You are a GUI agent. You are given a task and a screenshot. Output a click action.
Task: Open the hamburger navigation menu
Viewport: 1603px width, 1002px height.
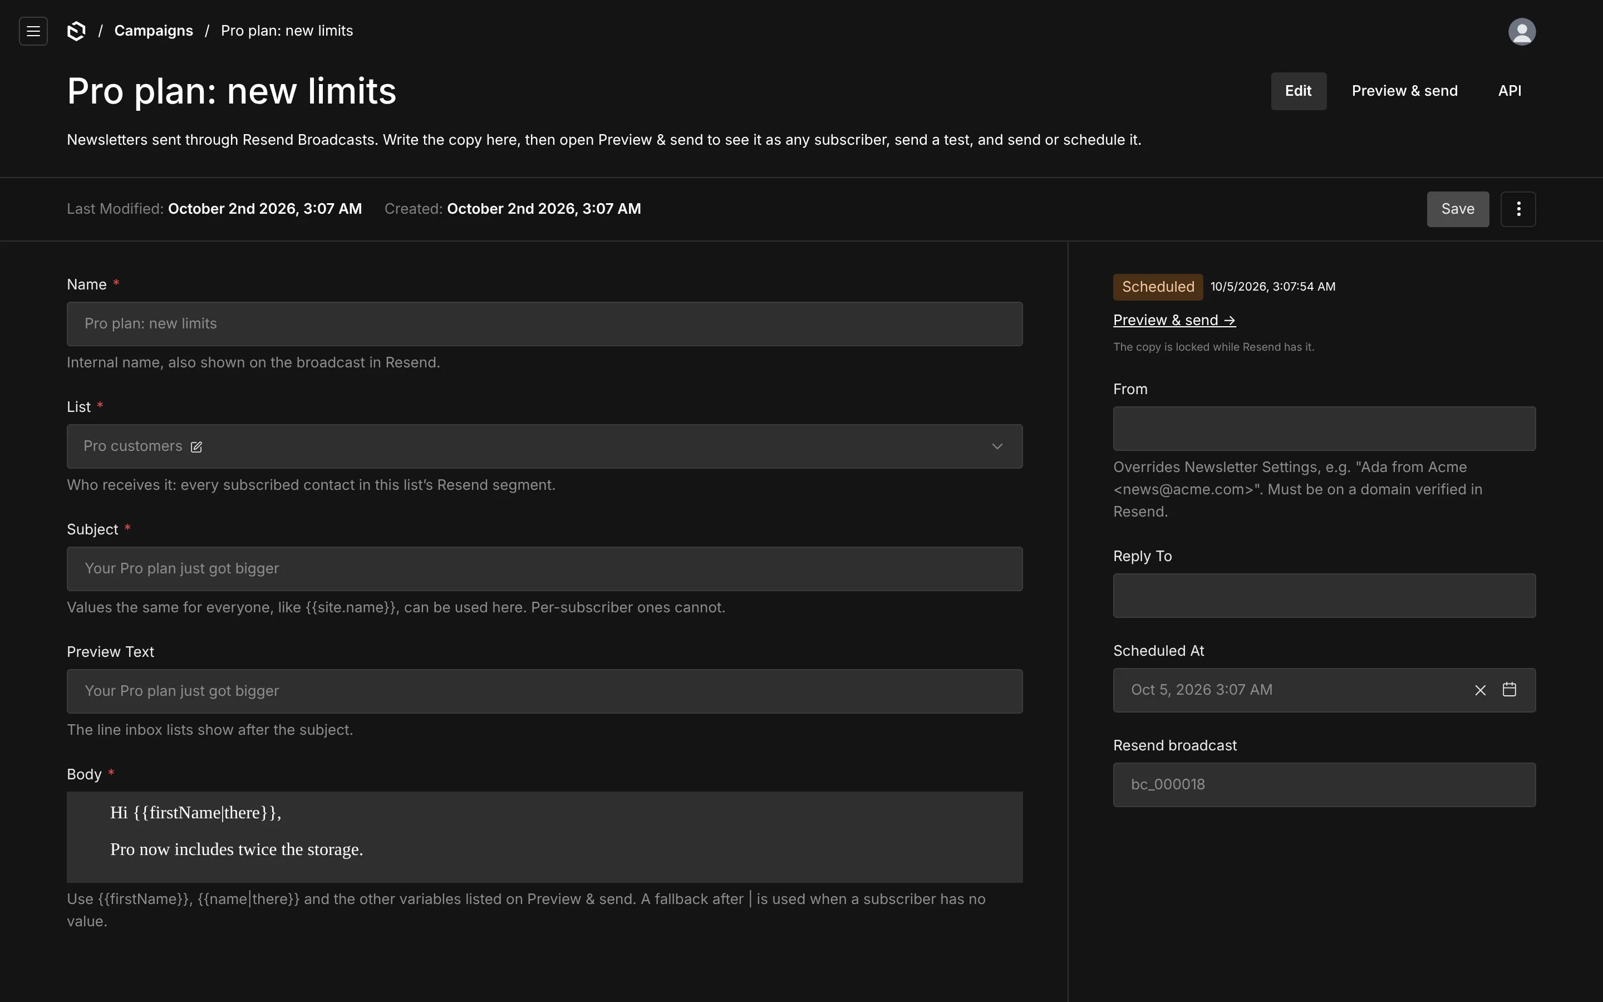(x=33, y=31)
